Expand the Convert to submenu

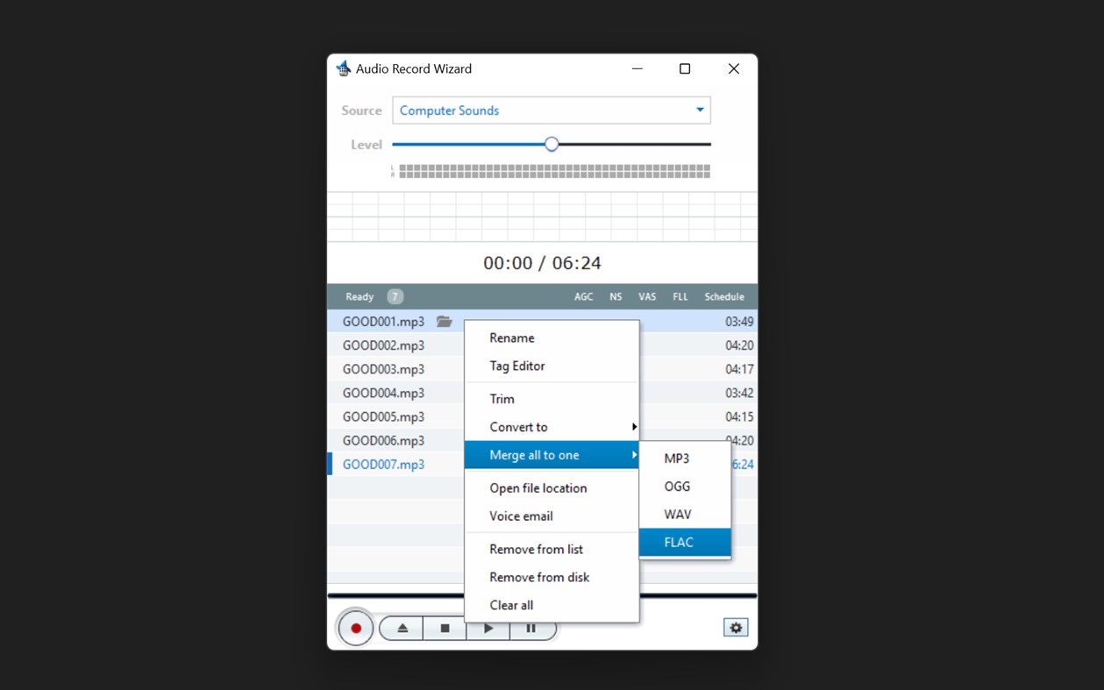click(521, 426)
